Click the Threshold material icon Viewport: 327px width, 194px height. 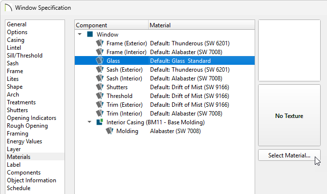coord(100,96)
